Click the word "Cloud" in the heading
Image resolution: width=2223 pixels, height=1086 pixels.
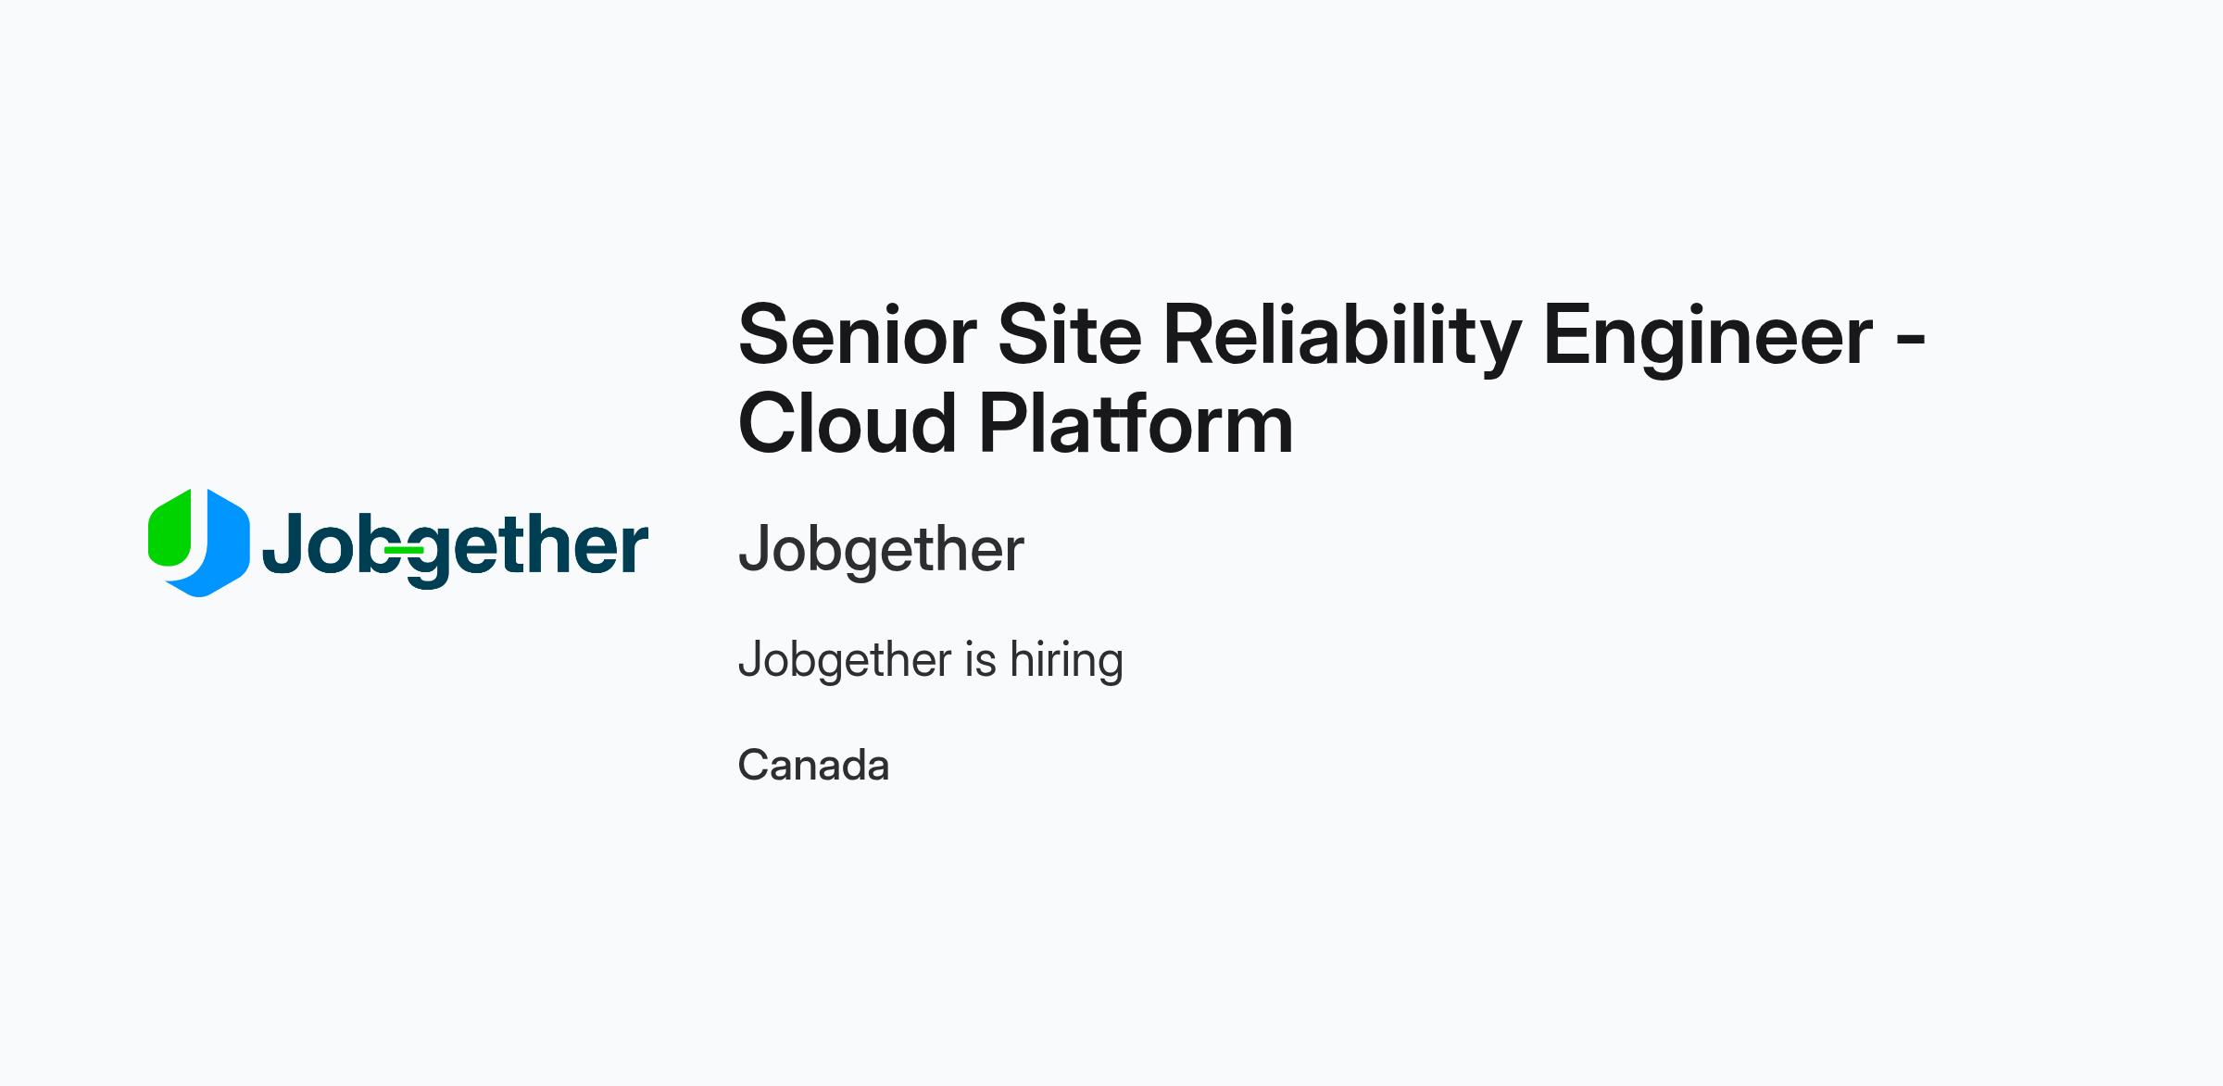click(x=848, y=424)
